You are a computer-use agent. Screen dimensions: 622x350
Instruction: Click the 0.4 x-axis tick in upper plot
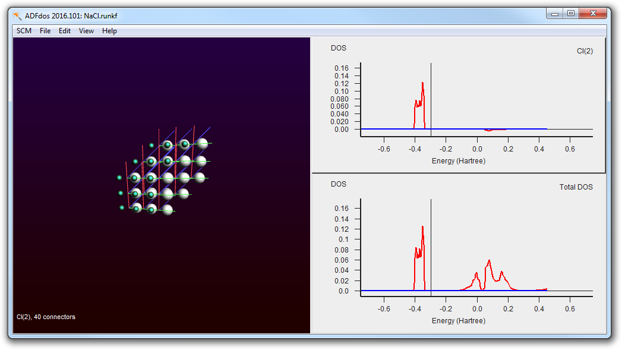(539, 149)
